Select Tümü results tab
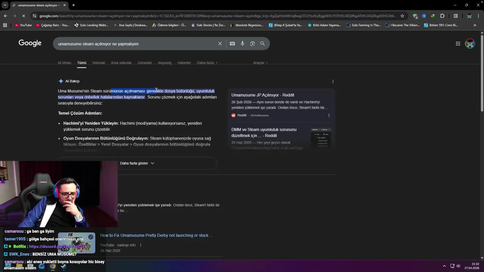The image size is (484, 272). [x=82, y=63]
